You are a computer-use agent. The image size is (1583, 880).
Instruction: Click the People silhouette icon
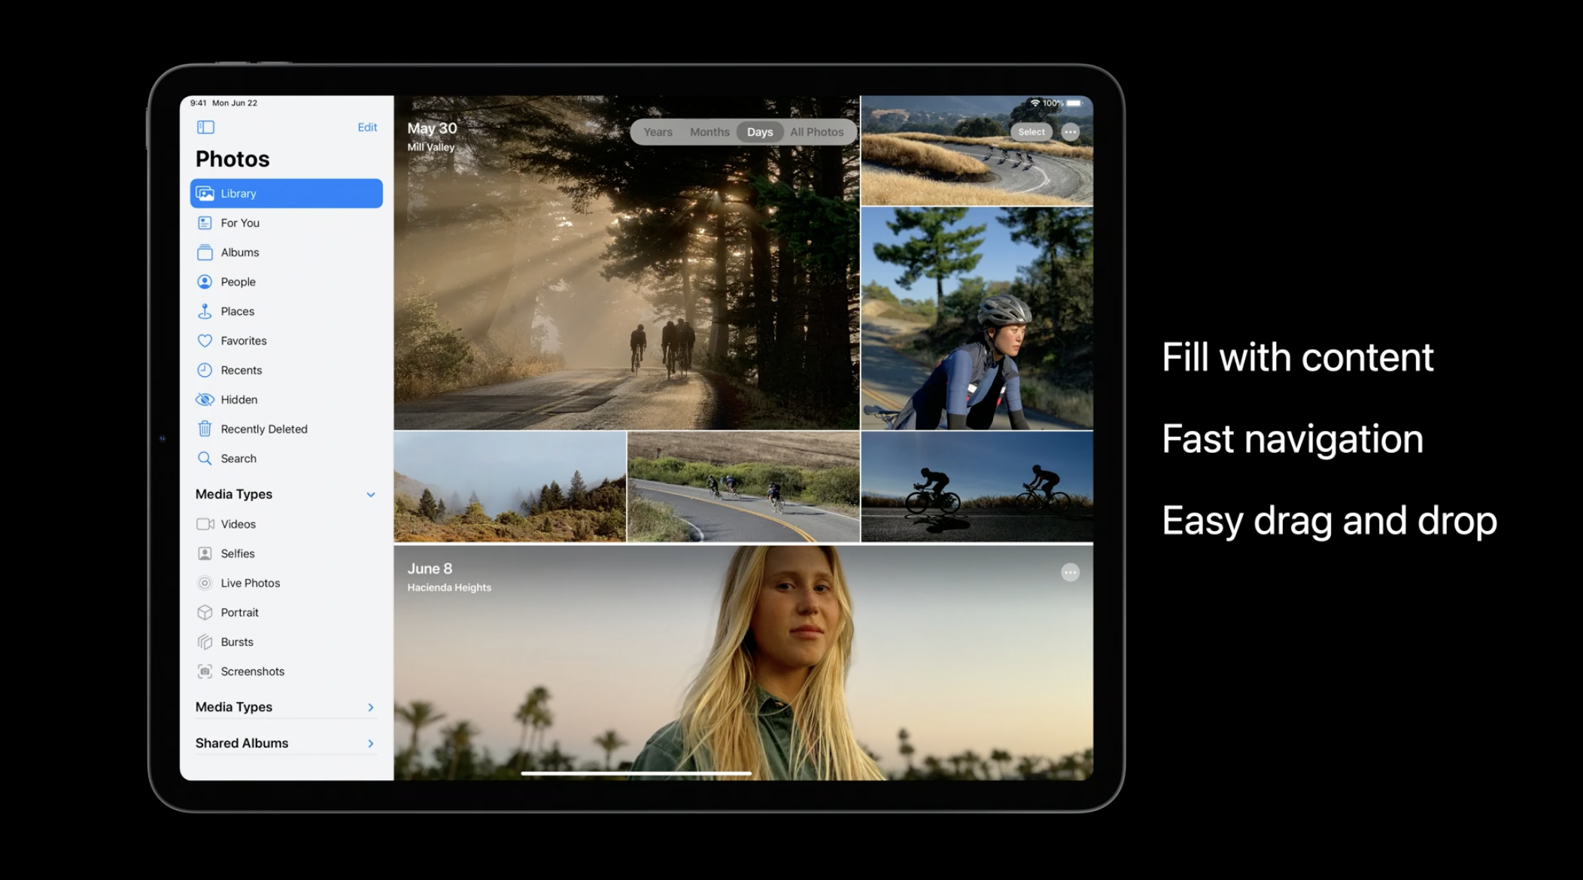[205, 282]
